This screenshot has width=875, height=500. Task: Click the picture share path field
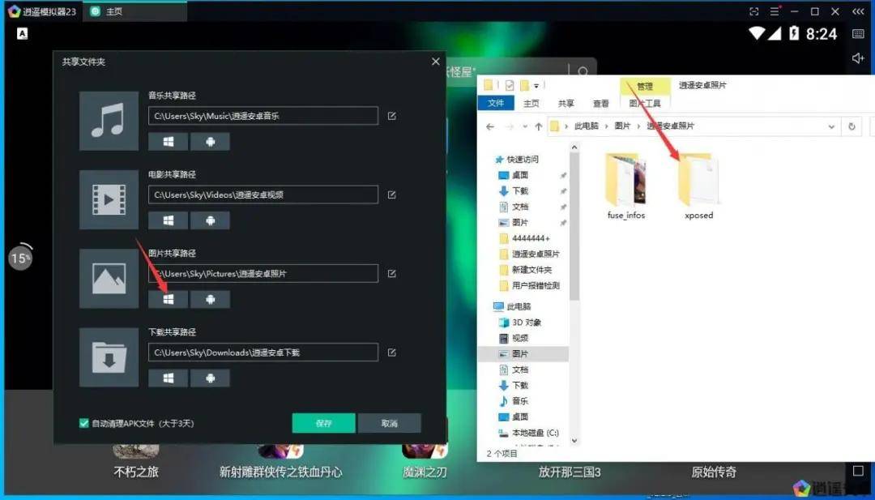[262, 273]
